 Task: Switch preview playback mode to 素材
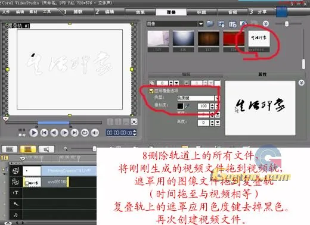tap(22, 135)
